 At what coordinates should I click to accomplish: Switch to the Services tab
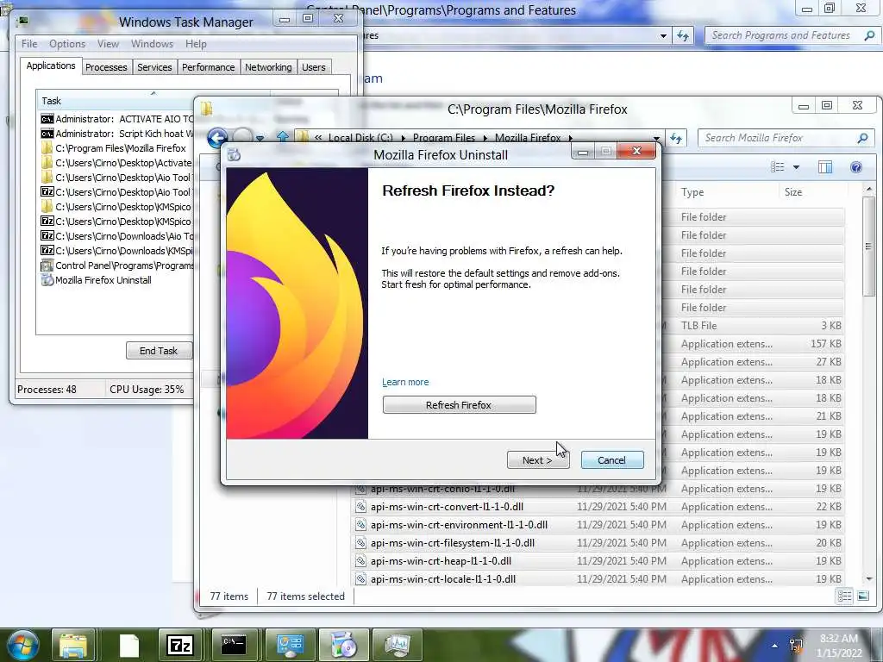coord(154,67)
